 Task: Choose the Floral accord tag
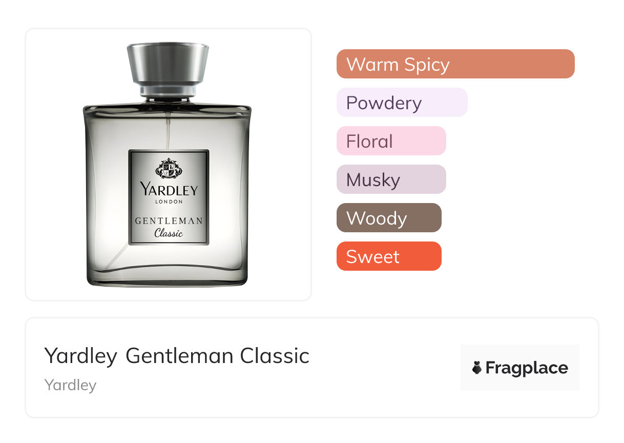391,141
